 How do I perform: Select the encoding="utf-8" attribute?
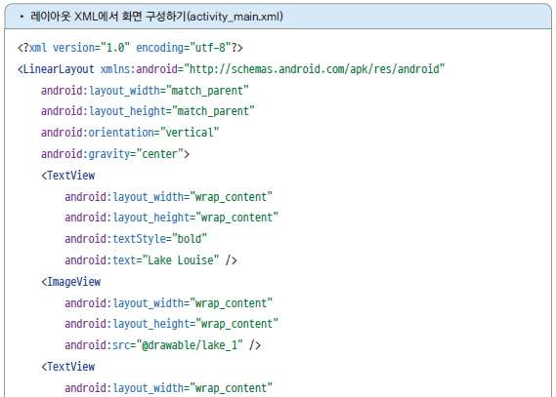[184, 48]
